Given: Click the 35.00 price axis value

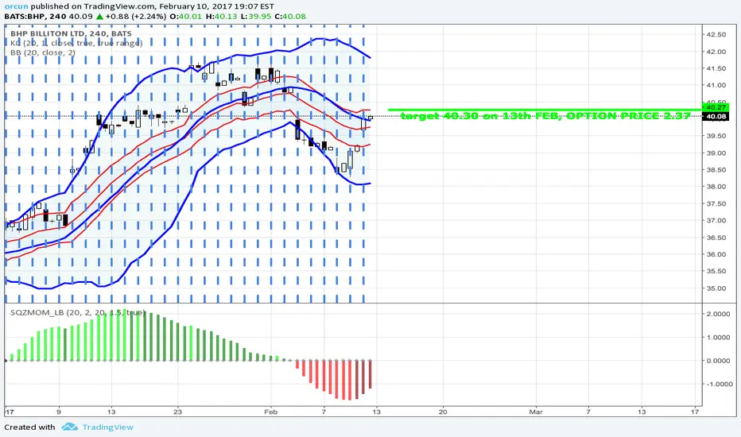Looking at the screenshot, I should 716,288.
